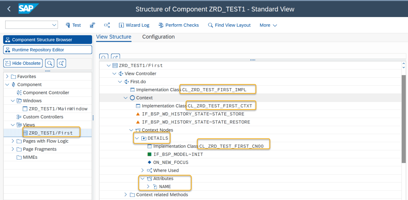Click the vertical scrollbar in the view structure
Screen dimensions: 408x200
point(403,119)
